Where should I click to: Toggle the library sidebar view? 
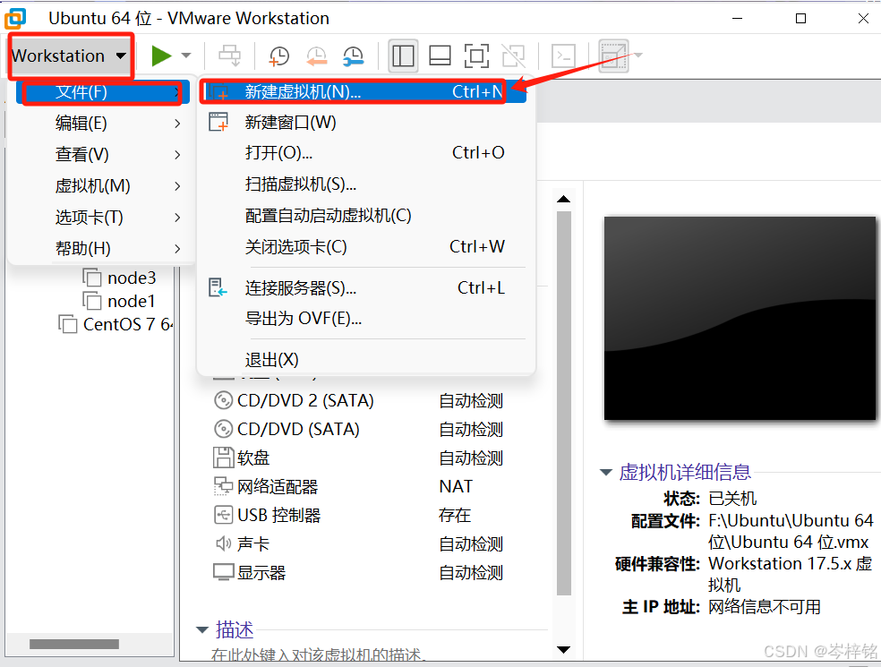pos(403,56)
